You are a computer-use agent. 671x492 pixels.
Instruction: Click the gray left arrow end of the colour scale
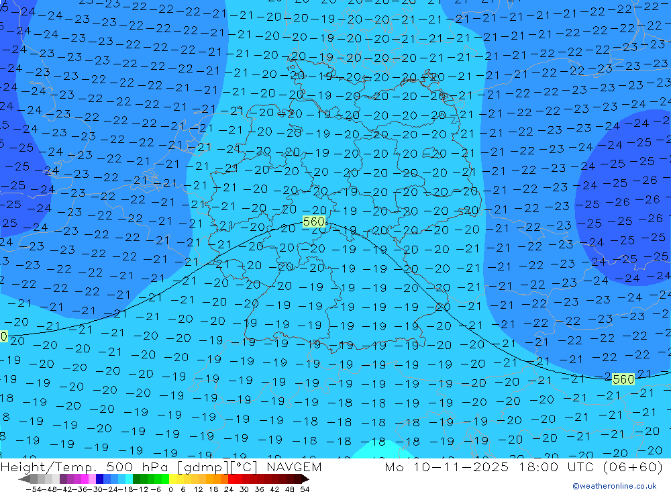[24, 479]
